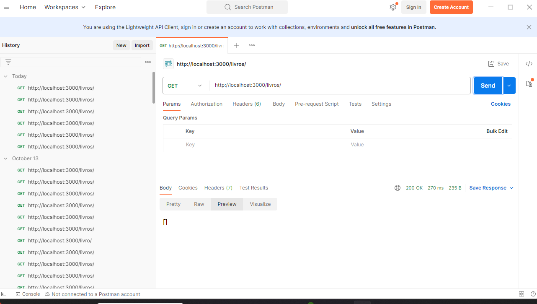Expand the Save Response dropdown

tap(511, 188)
